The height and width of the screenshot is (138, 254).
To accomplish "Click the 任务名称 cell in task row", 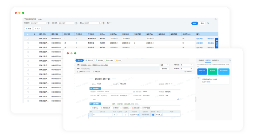I will coord(102,115).
